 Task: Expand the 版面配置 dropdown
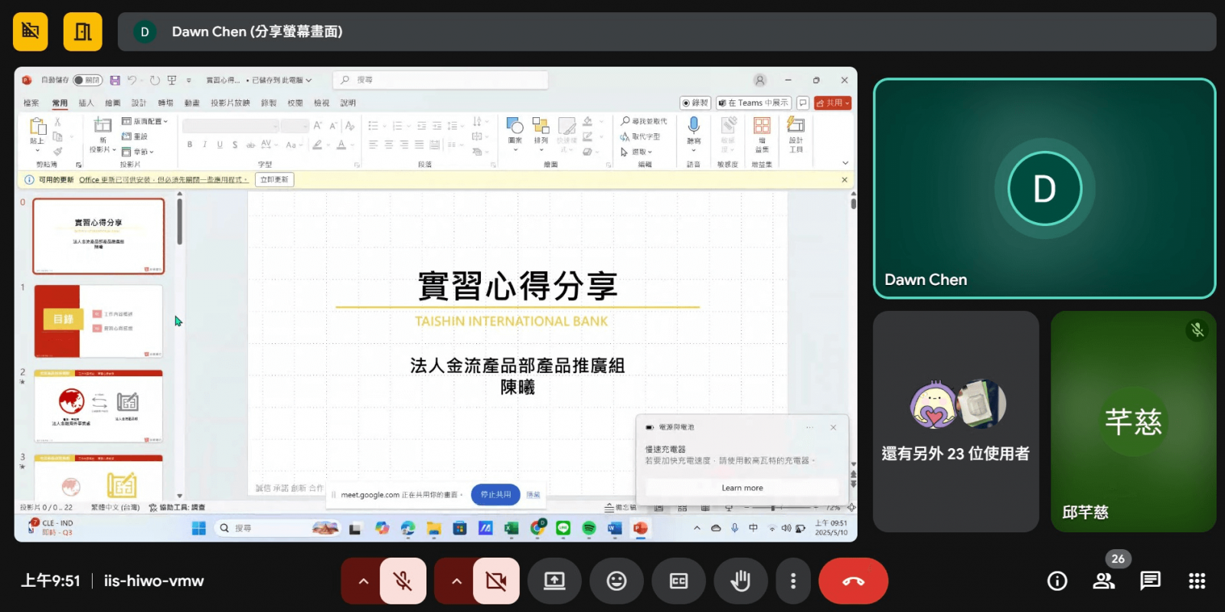(145, 121)
